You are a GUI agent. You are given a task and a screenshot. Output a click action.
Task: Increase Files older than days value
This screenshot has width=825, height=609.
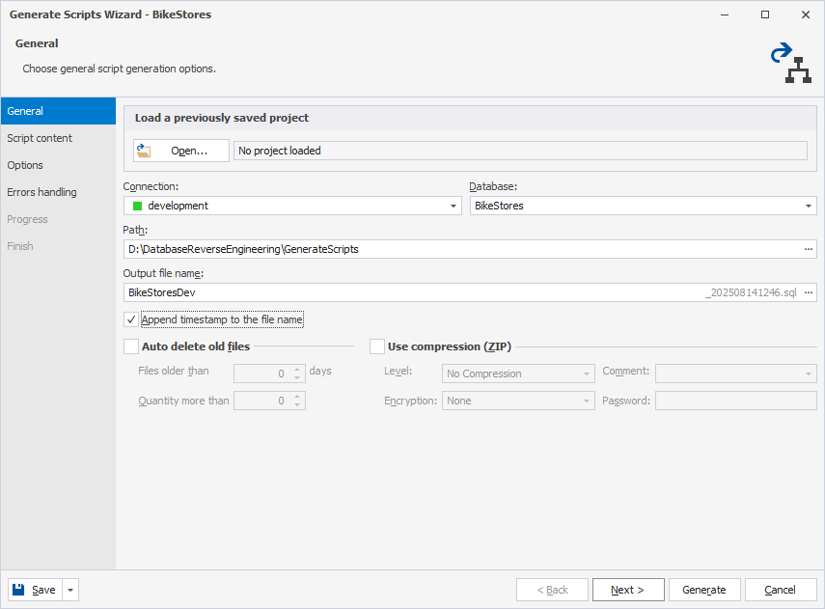tap(297, 369)
